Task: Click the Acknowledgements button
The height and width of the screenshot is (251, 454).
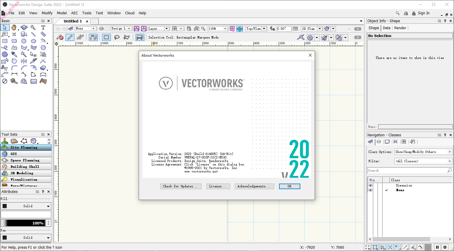Action: pos(254,186)
